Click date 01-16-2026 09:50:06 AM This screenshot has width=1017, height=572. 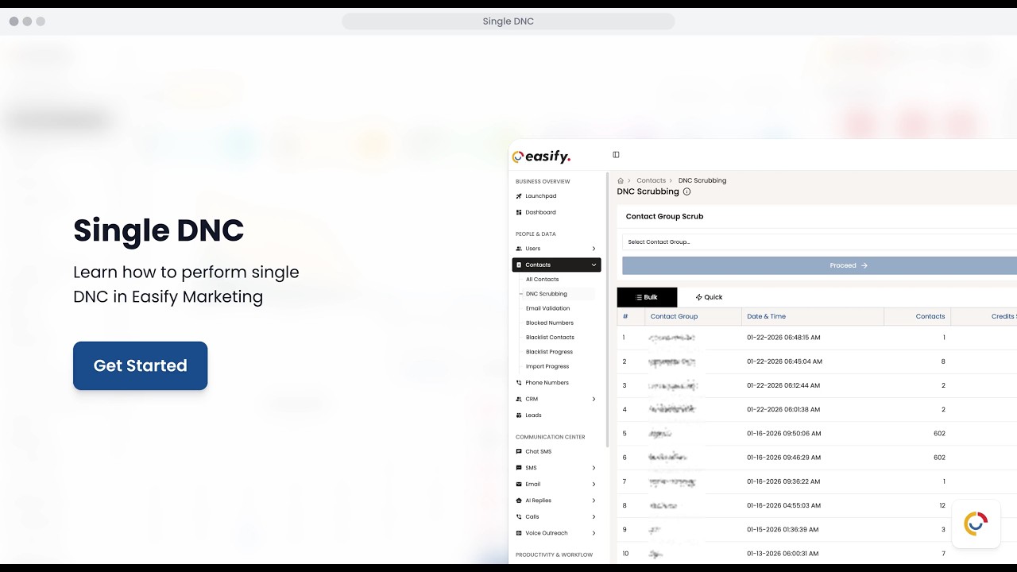tap(784, 434)
